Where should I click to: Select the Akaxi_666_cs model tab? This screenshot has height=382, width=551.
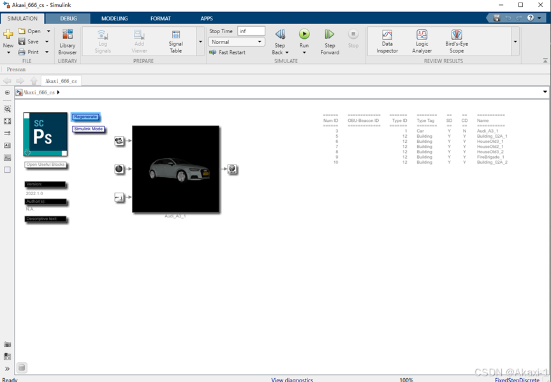[61, 81]
